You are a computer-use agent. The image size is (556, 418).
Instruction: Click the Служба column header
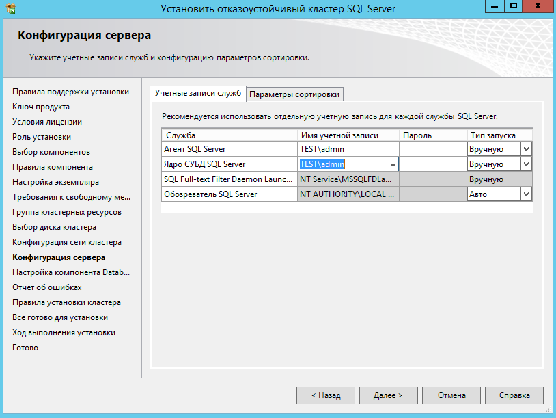(230, 135)
